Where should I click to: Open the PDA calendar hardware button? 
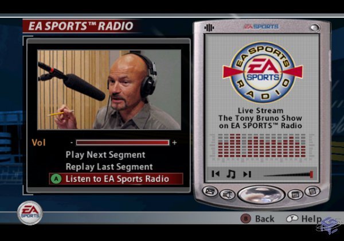click(295, 195)
